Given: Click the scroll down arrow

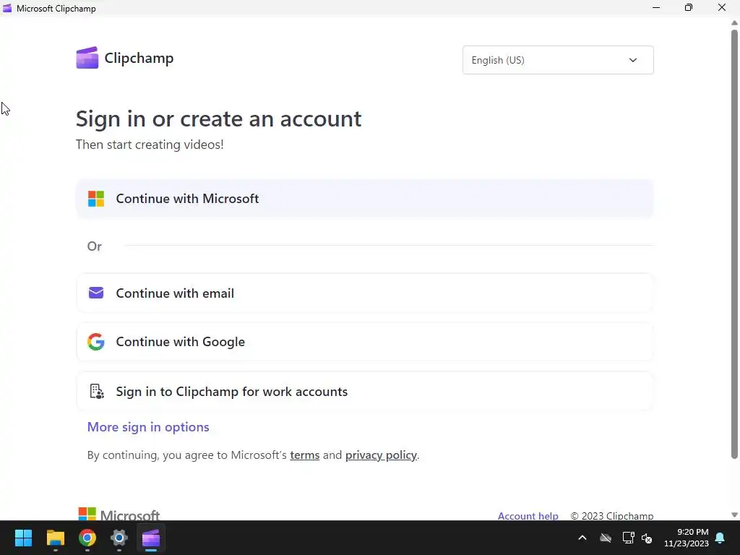Looking at the screenshot, I should click(734, 515).
